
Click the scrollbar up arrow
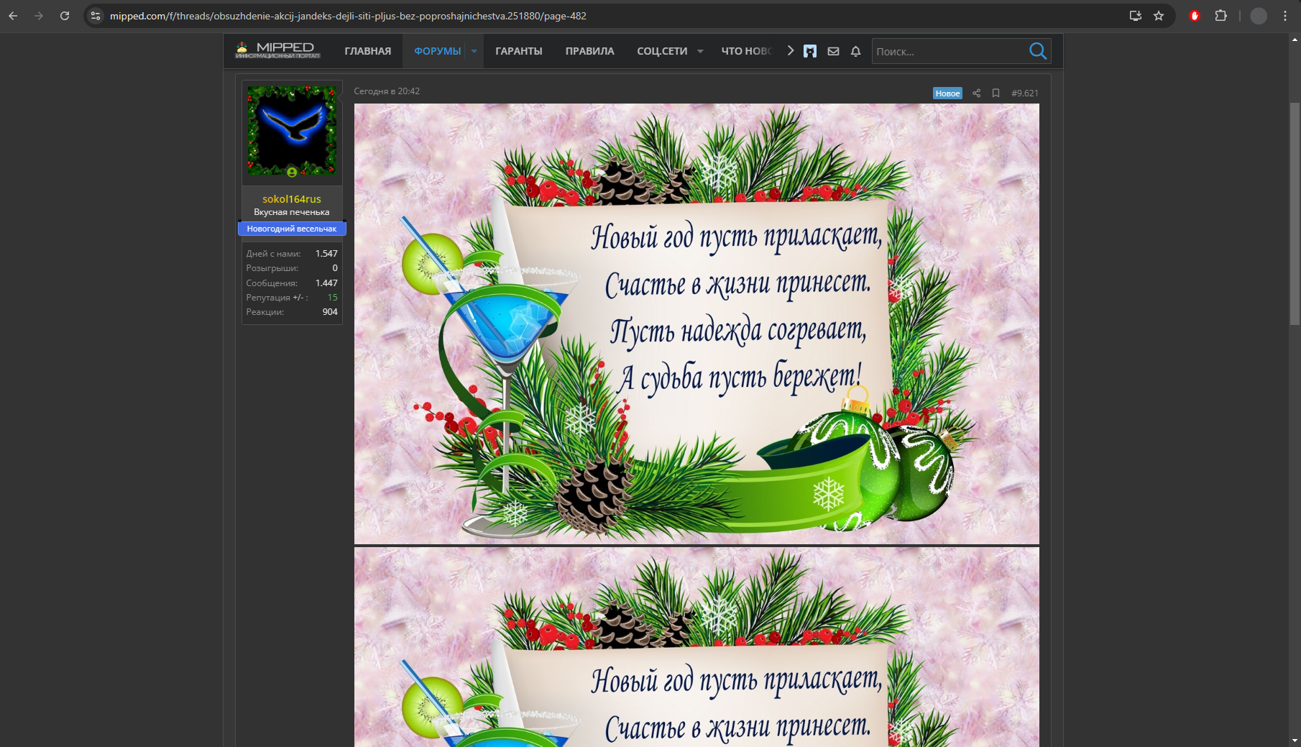tap(1295, 40)
